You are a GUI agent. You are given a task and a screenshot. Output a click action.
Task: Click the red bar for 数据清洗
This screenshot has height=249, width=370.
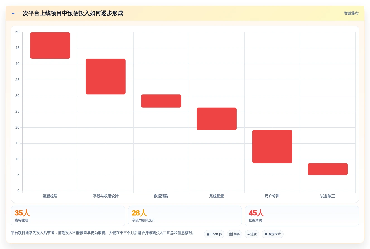click(161, 101)
